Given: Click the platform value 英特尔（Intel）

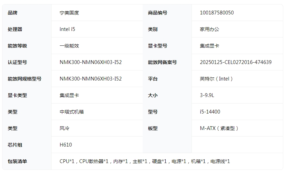Looking at the screenshot, I should (x=217, y=79).
